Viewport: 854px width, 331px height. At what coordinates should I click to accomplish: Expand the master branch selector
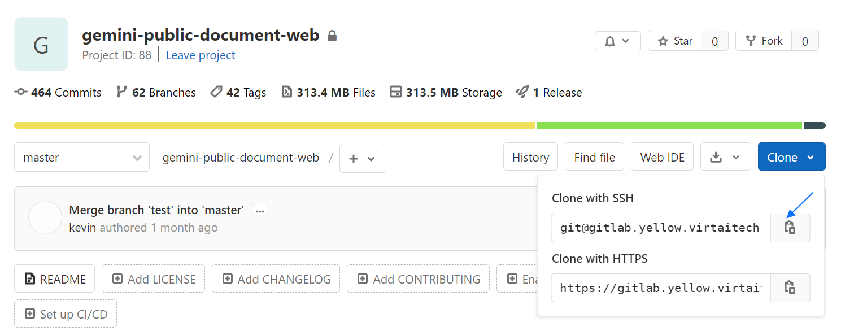coord(82,158)
